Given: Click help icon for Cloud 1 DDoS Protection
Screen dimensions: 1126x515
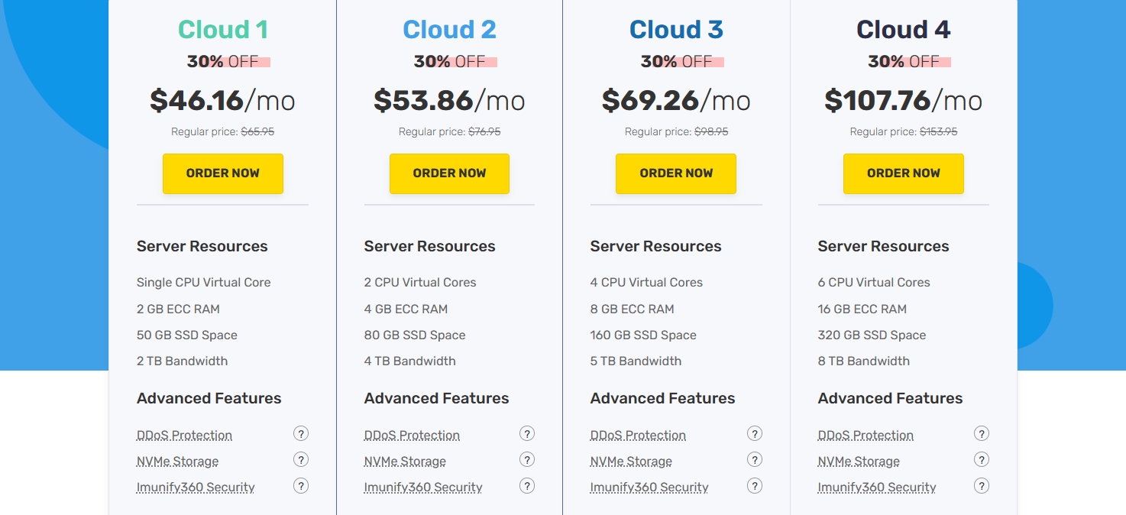Looking at the screenshot, I should [x=301, y=434].
